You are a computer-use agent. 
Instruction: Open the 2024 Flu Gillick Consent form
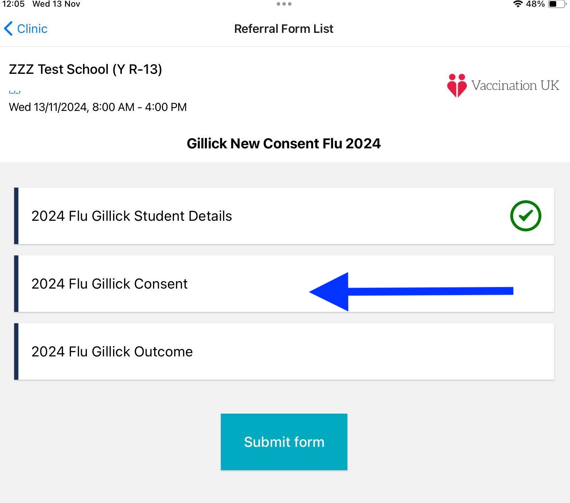pyautogui.click(x=110, y=284)
